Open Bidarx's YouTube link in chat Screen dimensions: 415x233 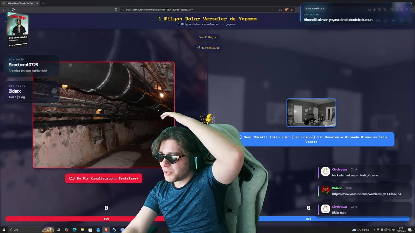pos(366,194)
